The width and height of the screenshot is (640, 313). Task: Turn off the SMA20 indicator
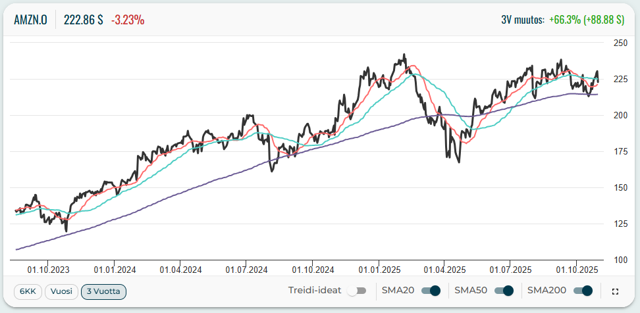point(431,291)
